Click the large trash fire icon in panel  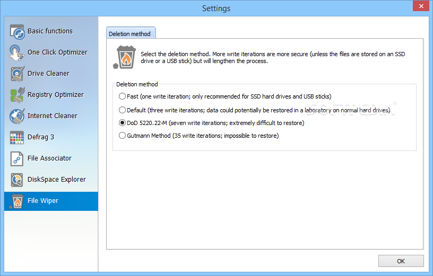point(125,57)
